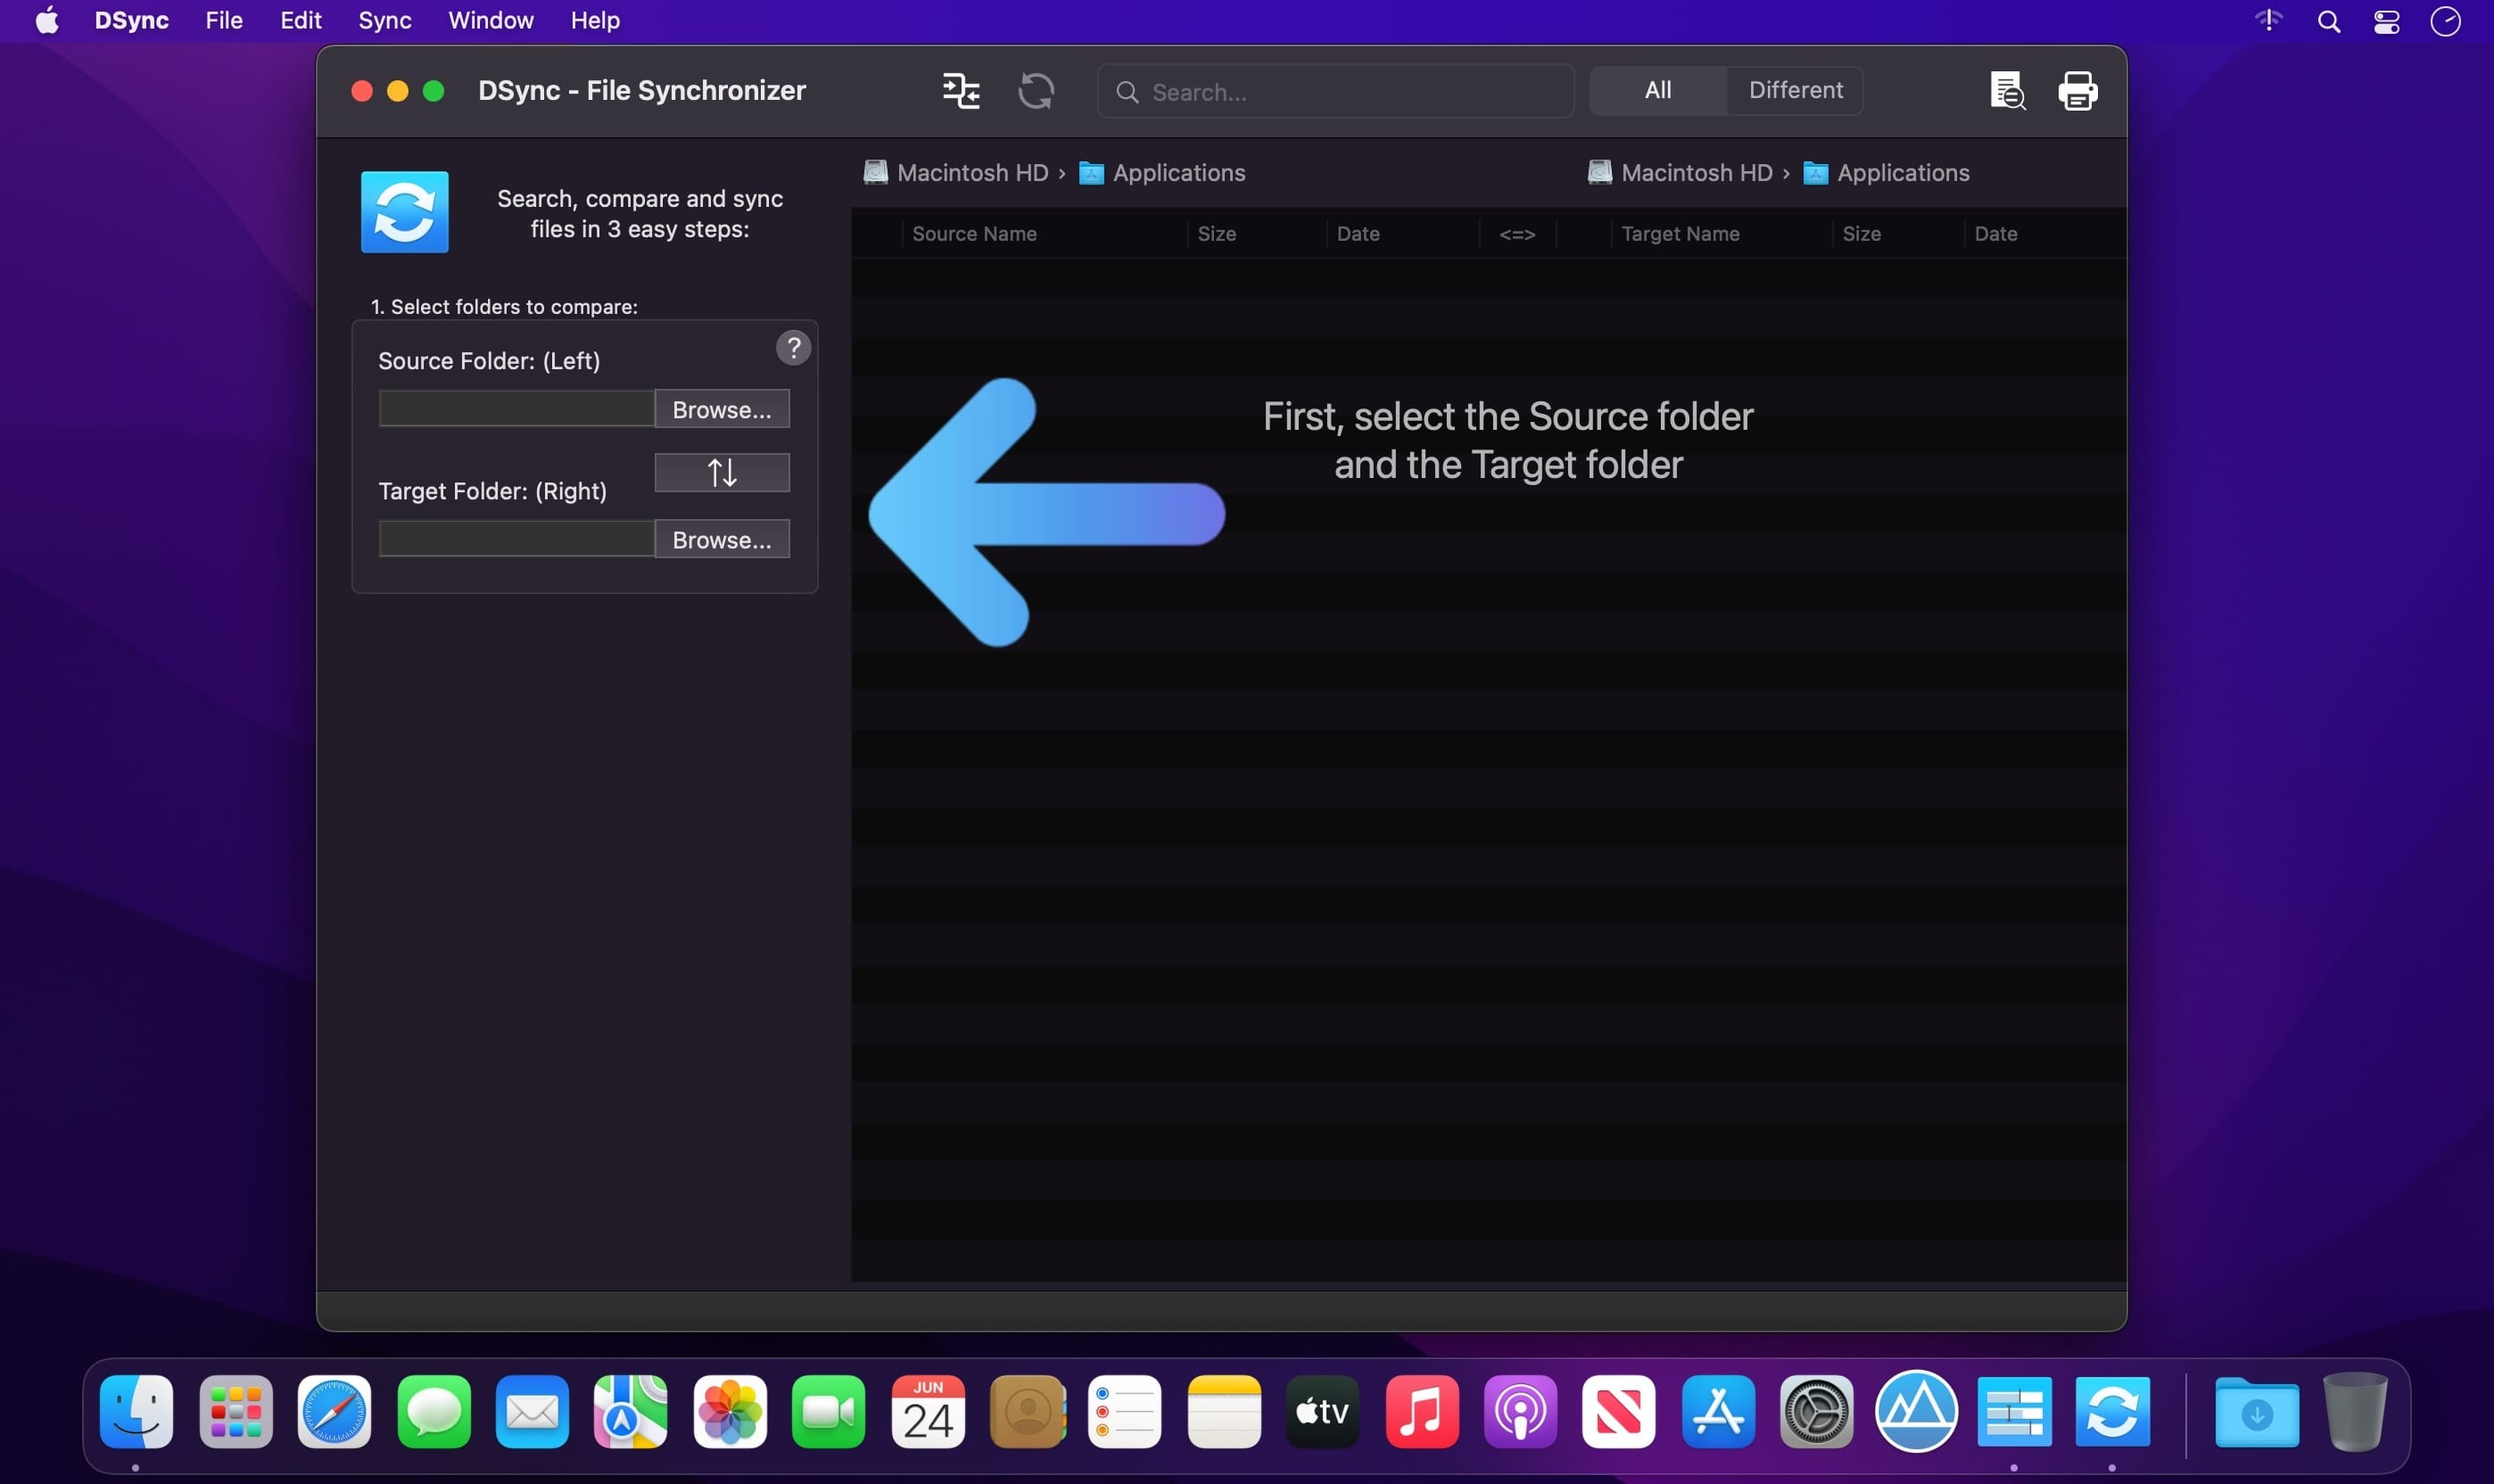This screenshot has width=2494, height=1484.
Task: Click the help question mark
Action: (x=792, y=347)
